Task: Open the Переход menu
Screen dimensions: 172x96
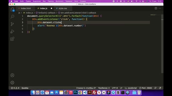Action: pos(51,1)
